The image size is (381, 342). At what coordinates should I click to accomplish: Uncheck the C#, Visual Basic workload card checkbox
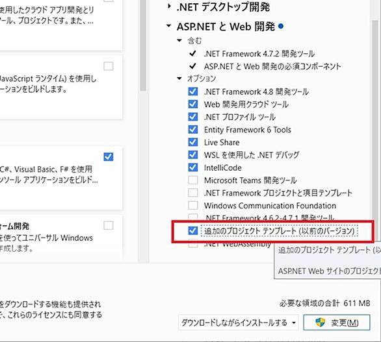coord(109,156)
